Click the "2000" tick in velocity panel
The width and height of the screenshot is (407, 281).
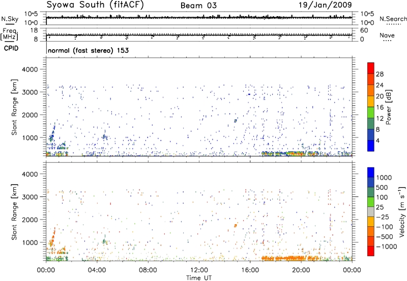(x=30, y=220)
